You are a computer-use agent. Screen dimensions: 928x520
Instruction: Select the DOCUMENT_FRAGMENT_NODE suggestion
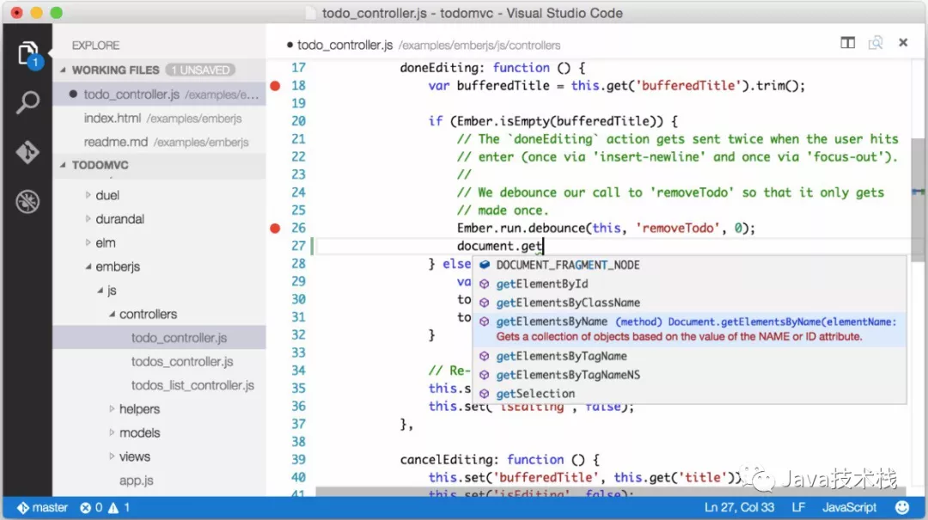pyautogui.click(x=689, y=265)
